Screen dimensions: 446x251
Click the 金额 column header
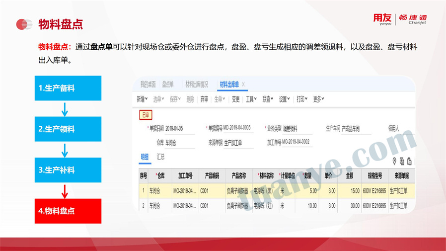point(350,176)
